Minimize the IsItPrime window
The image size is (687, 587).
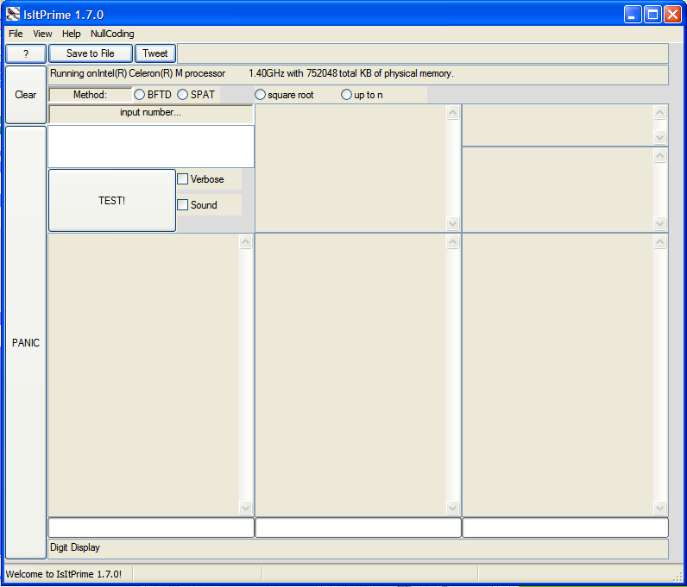point(633,15)
